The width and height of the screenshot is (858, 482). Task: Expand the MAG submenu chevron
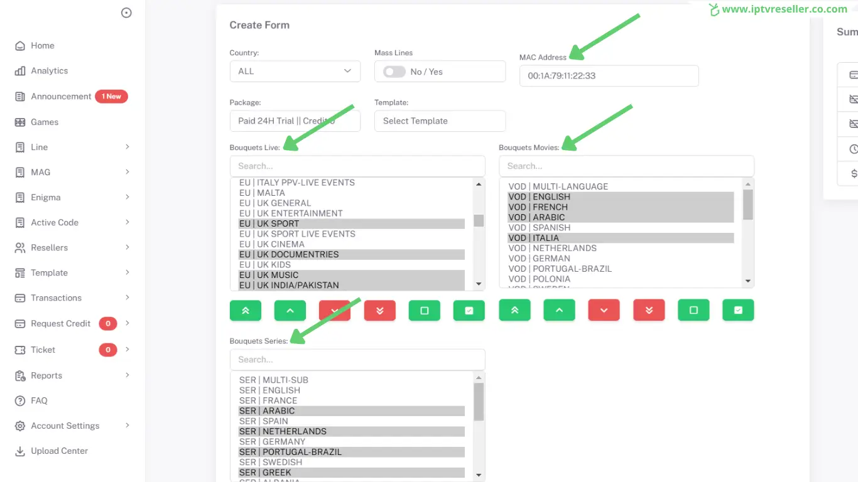128,172
